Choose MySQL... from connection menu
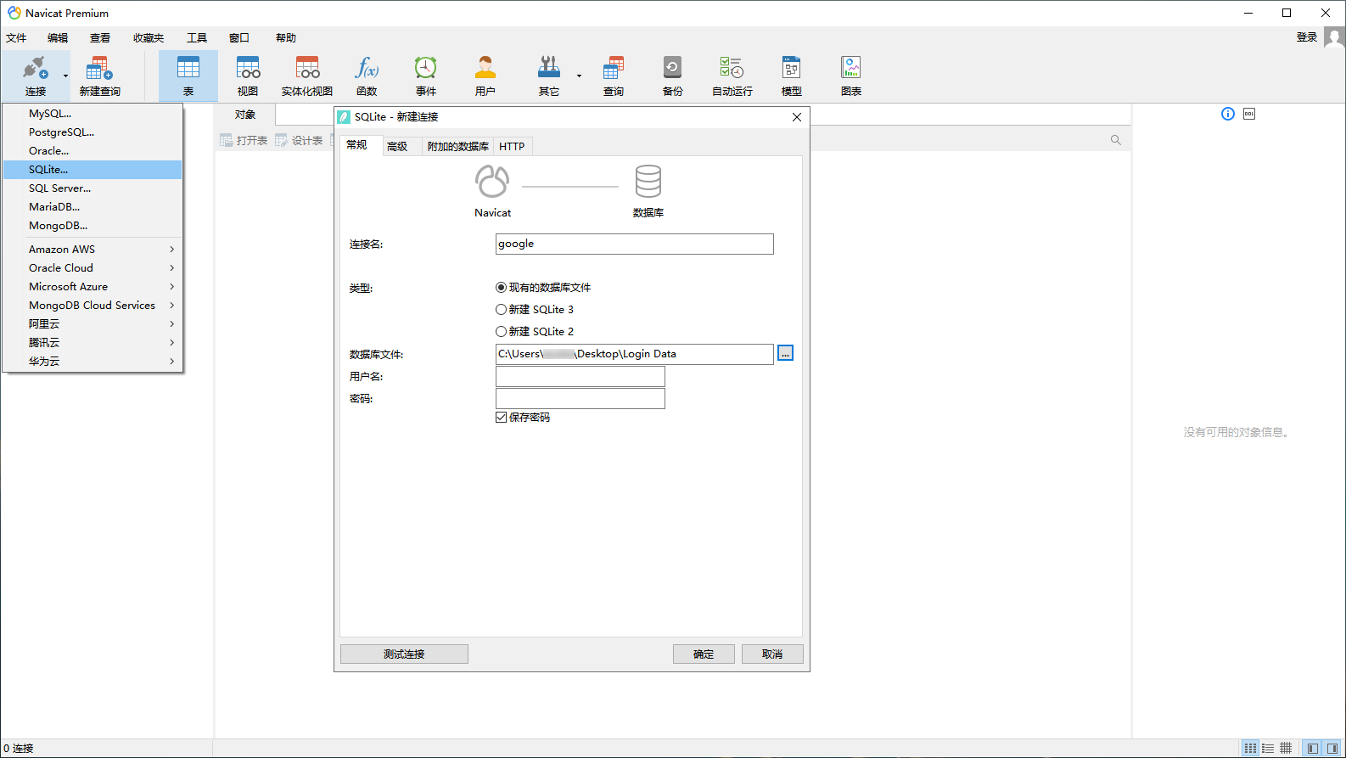The height and width of the screenshot is (758, 1346). (x=93, y=114)
